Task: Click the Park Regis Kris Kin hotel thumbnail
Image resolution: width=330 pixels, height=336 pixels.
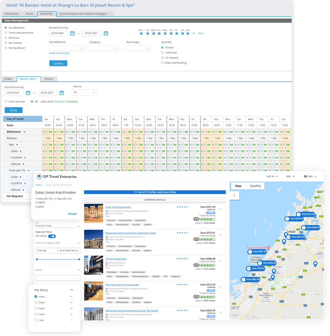Action: (94, 291)
